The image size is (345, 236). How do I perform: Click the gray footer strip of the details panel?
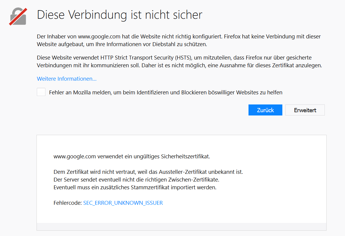tap(181, 226)
